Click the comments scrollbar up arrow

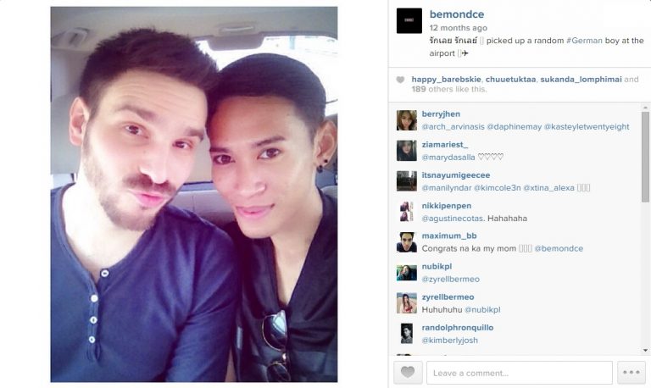(645, 108)
